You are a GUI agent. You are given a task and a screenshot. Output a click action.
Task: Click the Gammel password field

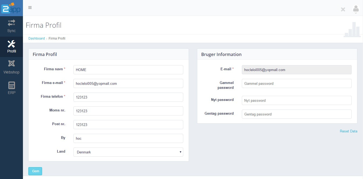296,83
